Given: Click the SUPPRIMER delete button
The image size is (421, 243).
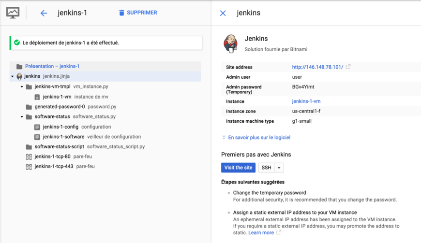Looking at the screenshot, I should (138, 13).
